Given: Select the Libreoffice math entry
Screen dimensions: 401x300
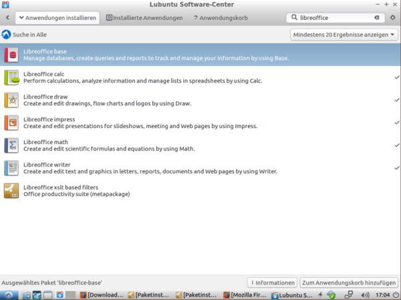Looking at the screenshot, I should pyautogui.click(x=200, y=145).
